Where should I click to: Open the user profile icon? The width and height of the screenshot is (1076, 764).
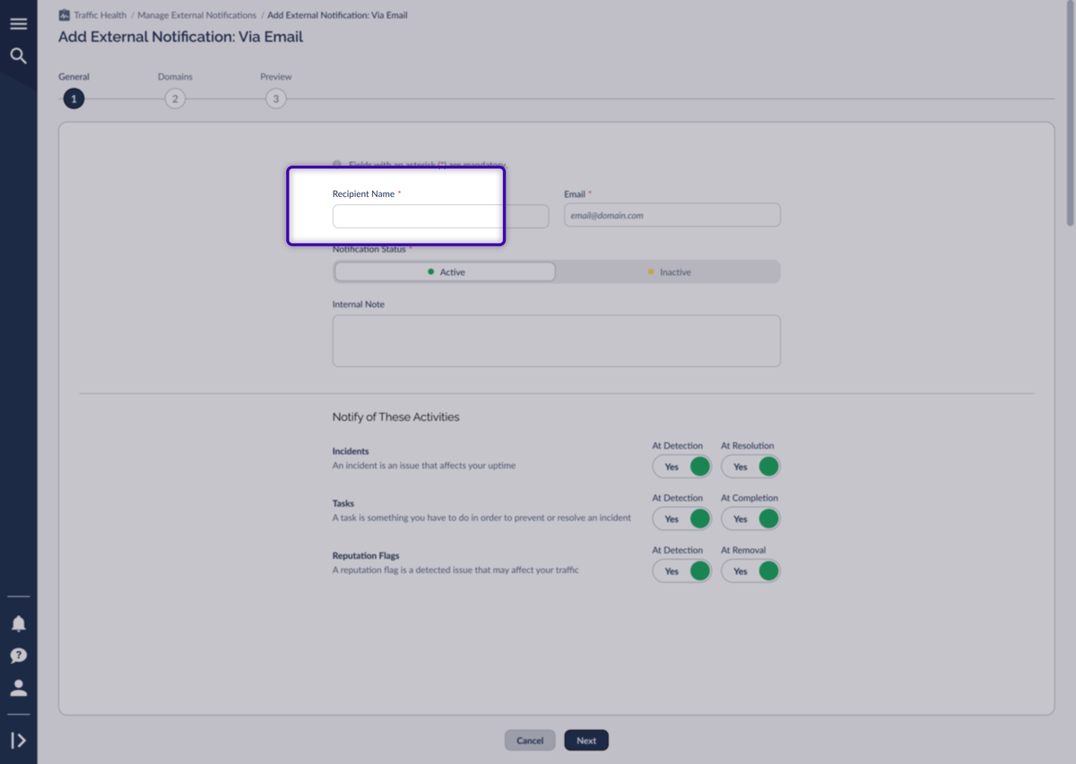18,688
